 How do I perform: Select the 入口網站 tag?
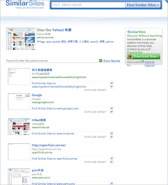(x=84, y=42)
